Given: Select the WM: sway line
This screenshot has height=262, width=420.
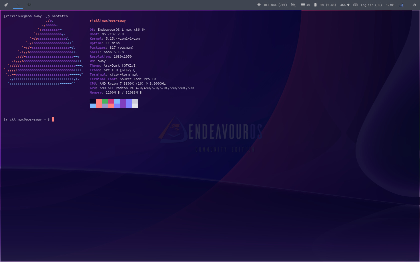Looking at the screenshot, I should [x=98, y=61].
